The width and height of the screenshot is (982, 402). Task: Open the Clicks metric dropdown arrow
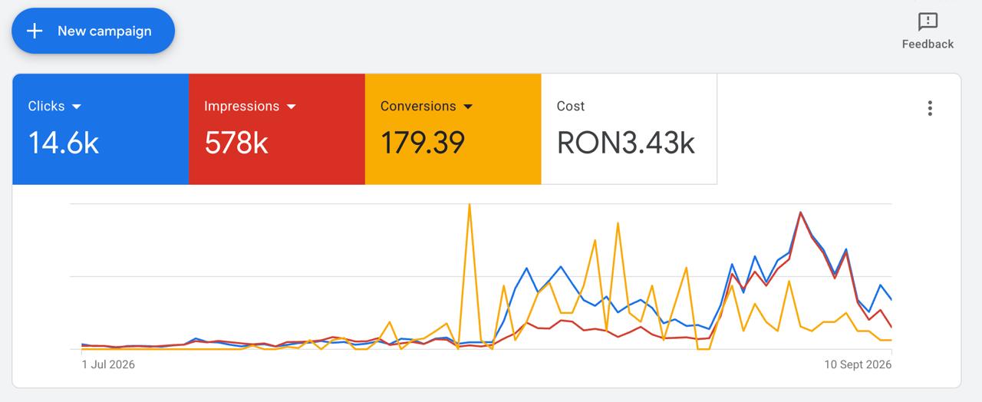76,107
